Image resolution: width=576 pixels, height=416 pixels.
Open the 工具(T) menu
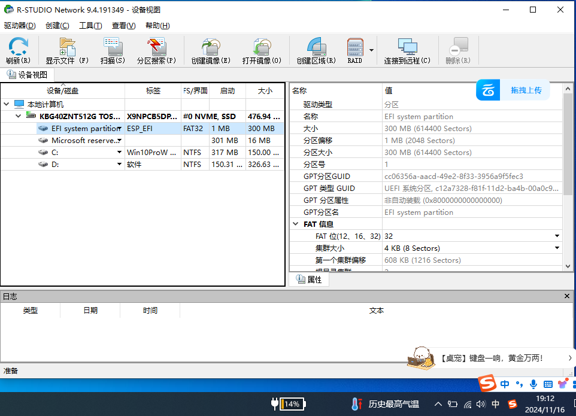(90, 26)
